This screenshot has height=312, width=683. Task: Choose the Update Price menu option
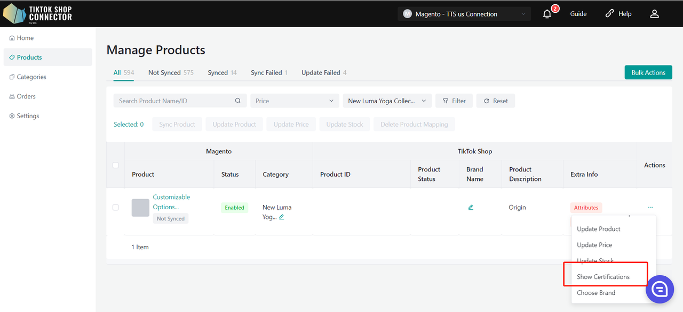point(594,245)
